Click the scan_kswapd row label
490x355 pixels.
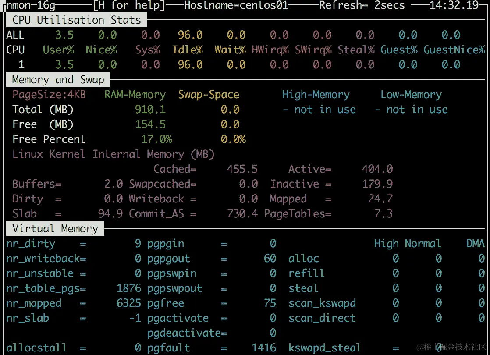[x=322, y=303]
